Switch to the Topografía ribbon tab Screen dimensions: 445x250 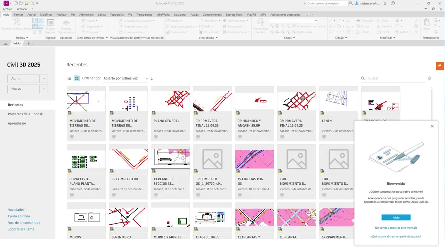coord(117,15)
